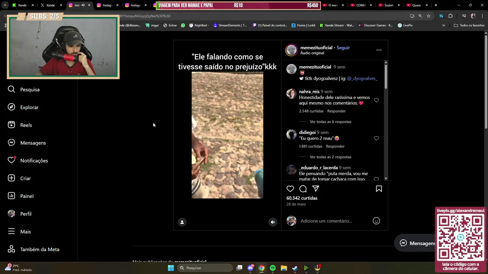
Task: Toggle video audio speaker button
Action: tap(273, 222)
